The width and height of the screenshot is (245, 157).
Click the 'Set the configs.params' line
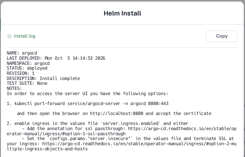(x=128, y=139)
